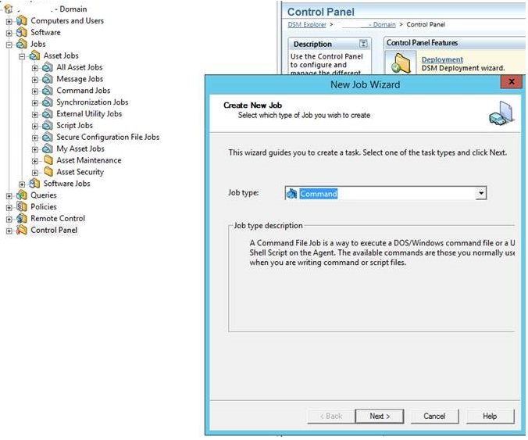Click the All Asset Jobs icon
This screenshot has width=528, height=440.
pyautogui.click(x=48, y=67)
